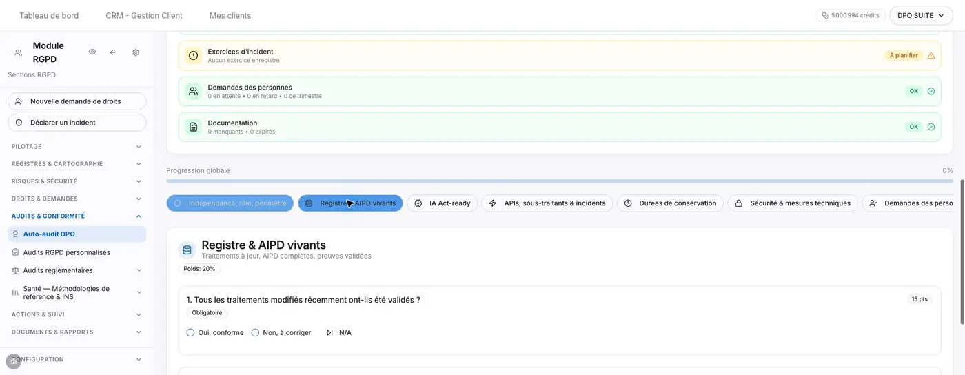Click the award icon of Auto-audit DPO
This screenshot has height=375, width=965.
point(16,234)
